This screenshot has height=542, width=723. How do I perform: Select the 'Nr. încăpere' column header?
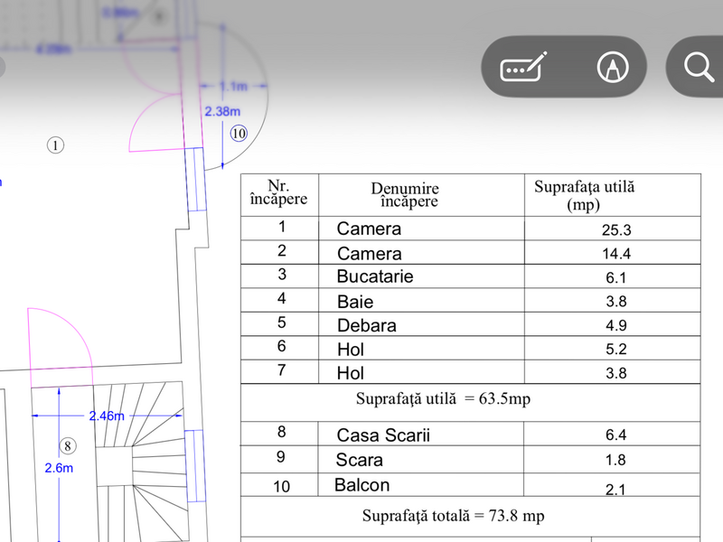coord(278,192)
